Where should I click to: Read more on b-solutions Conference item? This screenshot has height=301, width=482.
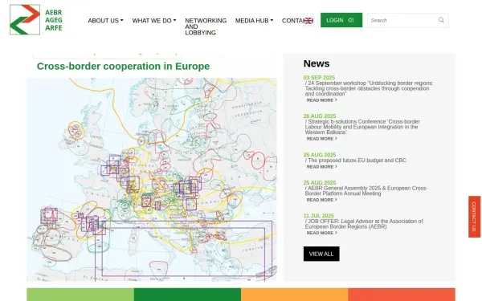321,139
